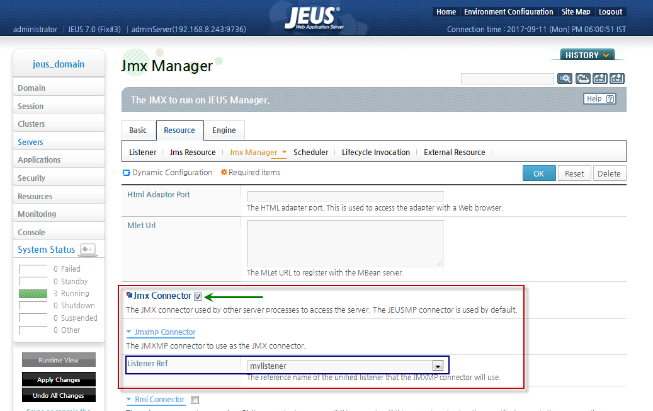The width and height of the screenshot is (653, 411).
Task: Open Environment Configuration link
Action: (x=509, y=12)
